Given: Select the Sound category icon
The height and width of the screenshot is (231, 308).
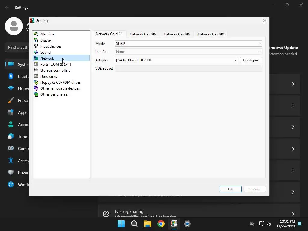Looking at the screenshot, I should click(x=36, y=52).
